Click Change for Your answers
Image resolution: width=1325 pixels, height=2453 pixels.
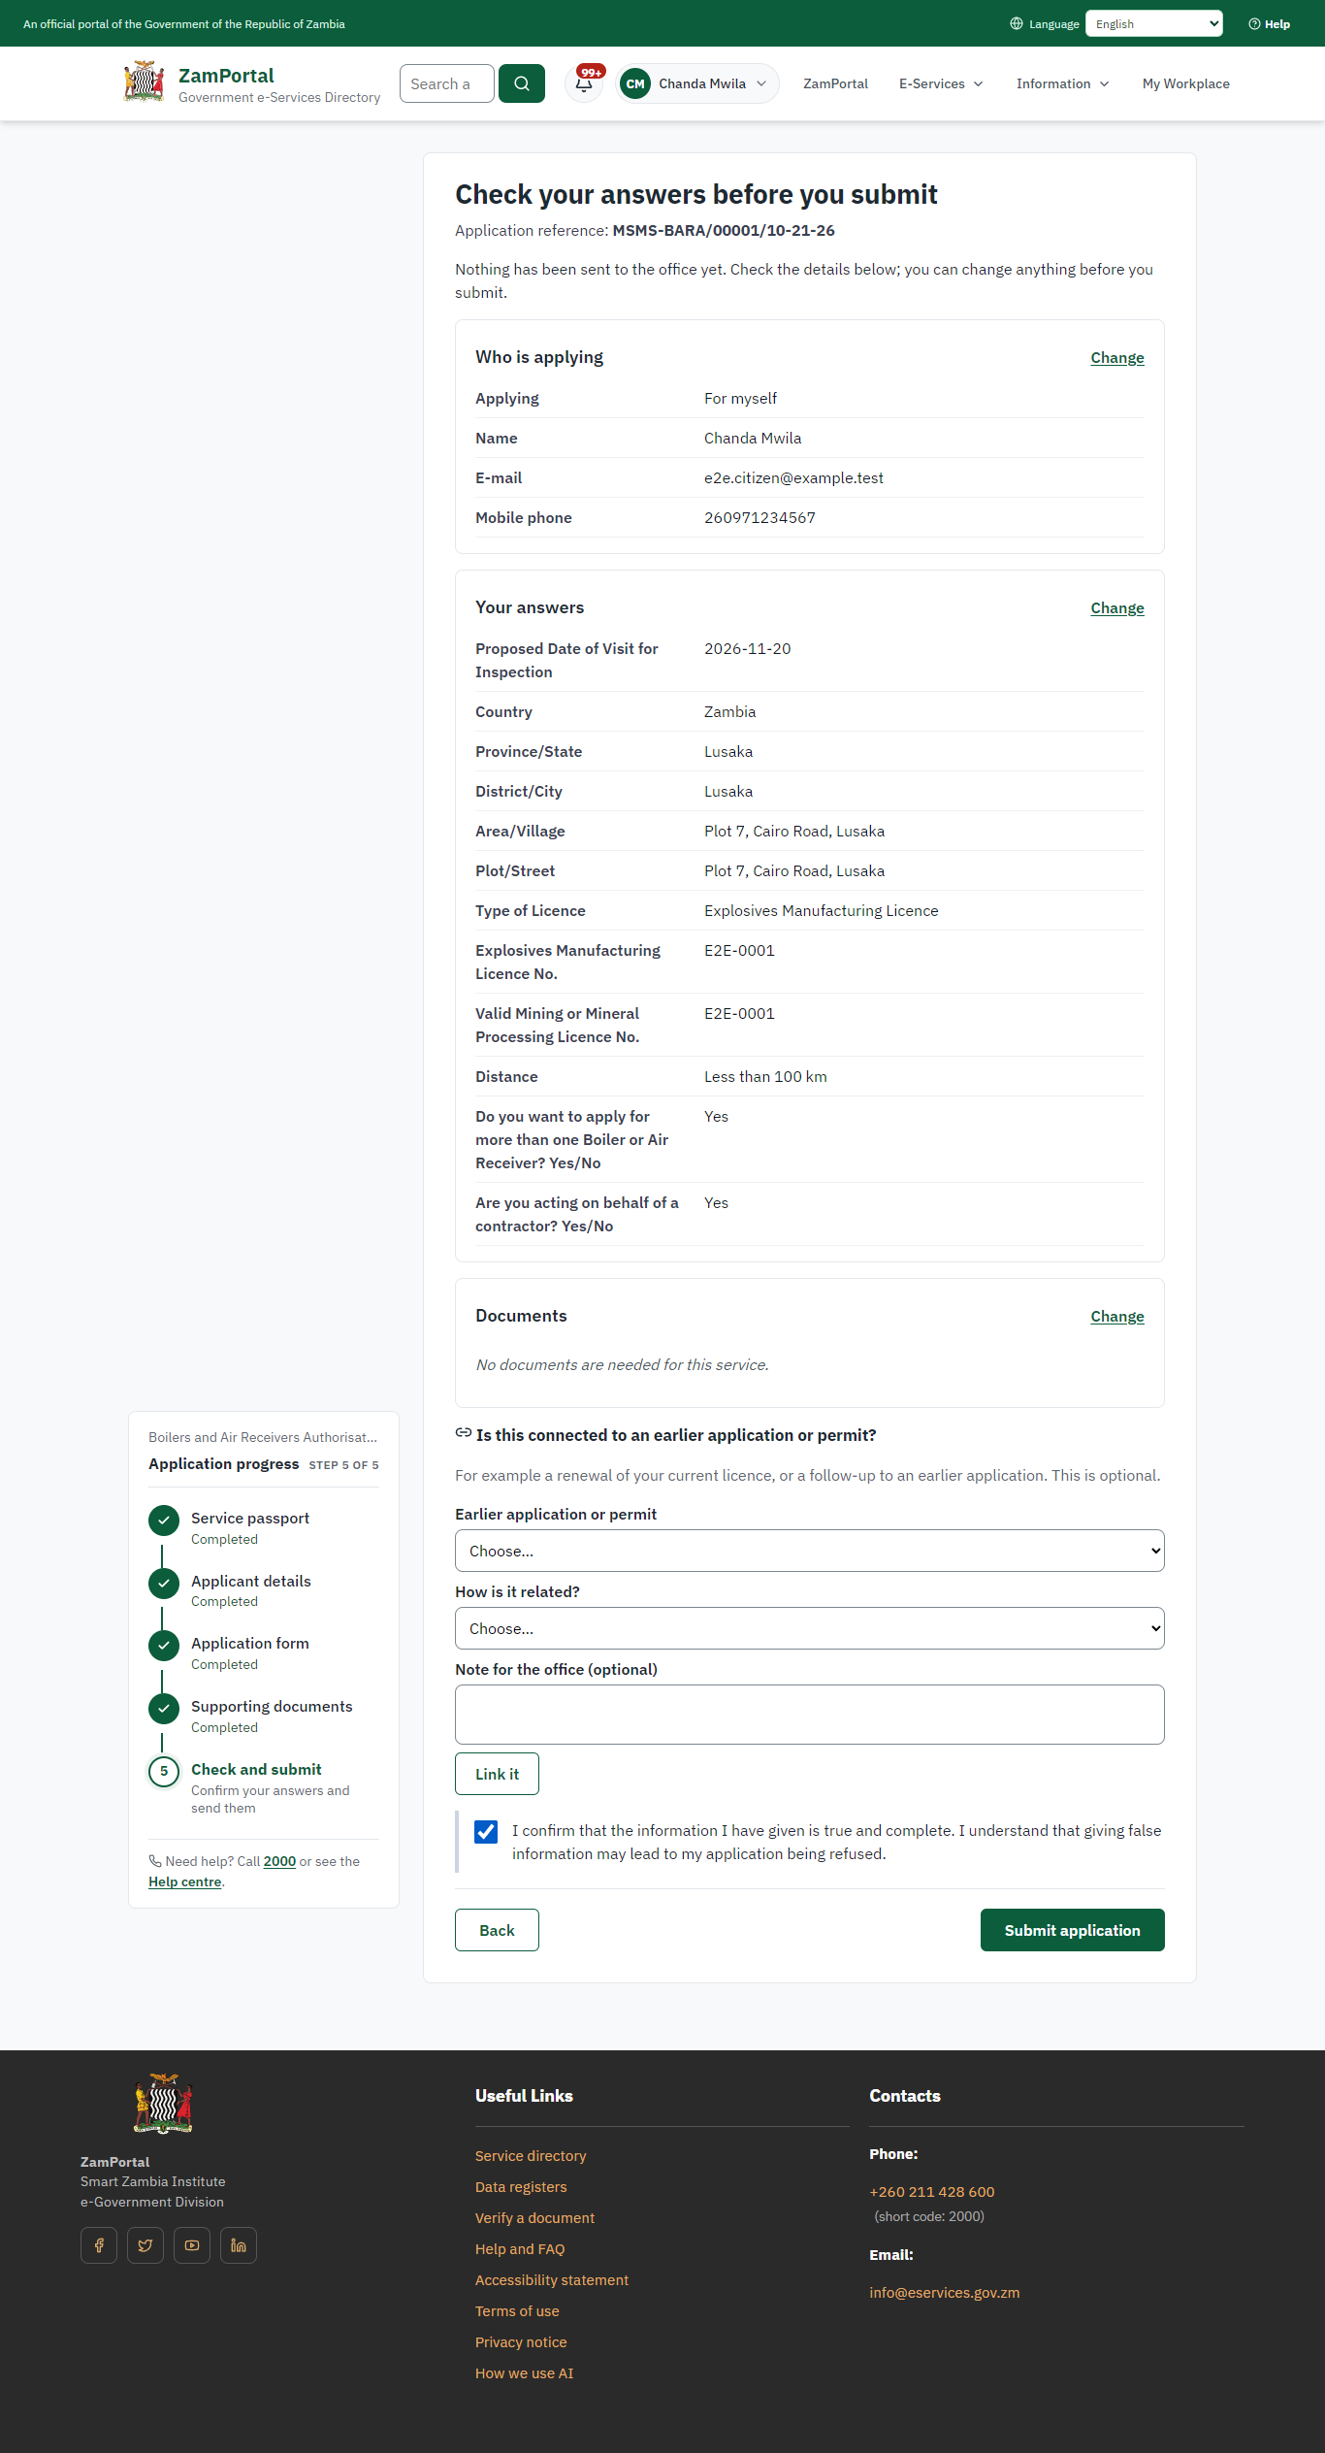tap(1117, 608)
